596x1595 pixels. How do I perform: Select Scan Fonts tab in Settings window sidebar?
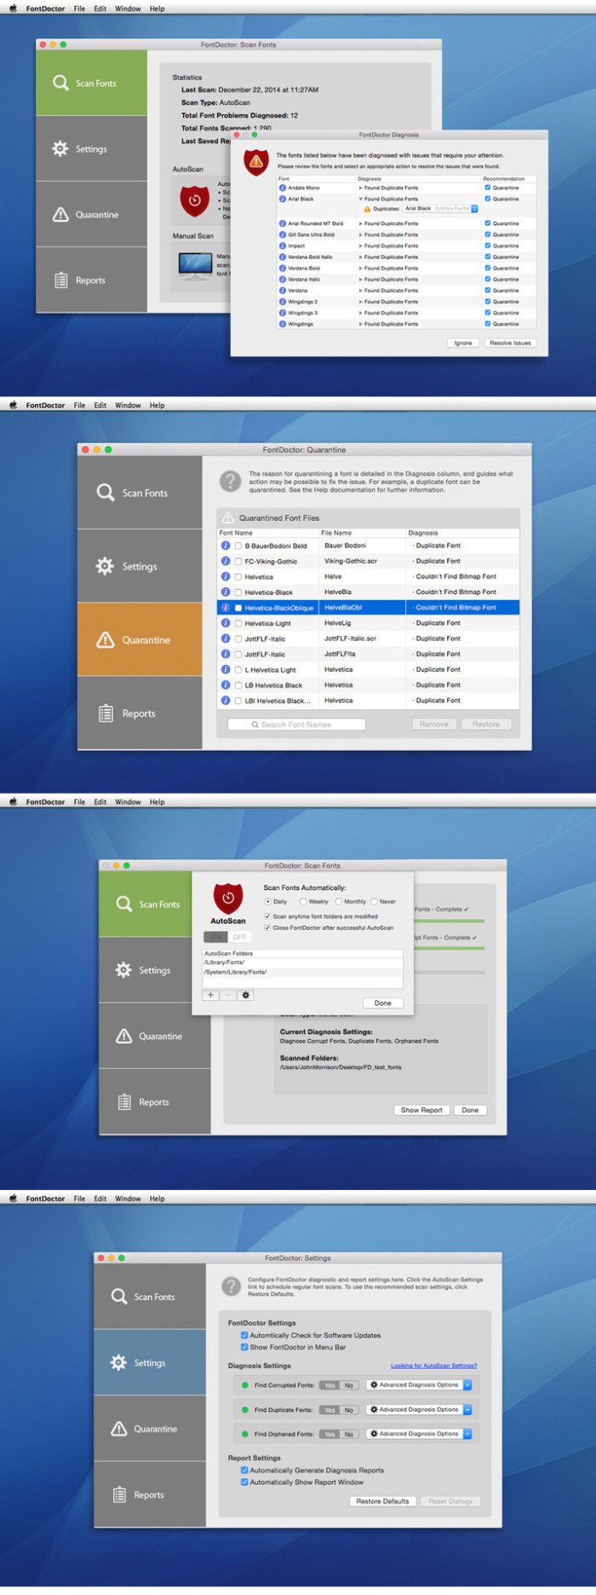[x=150, y=1297]
